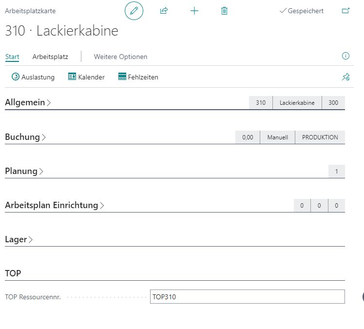Click the pin action bar icon
The width and height of the screenshot is (364, 329).
click(345, 77)
